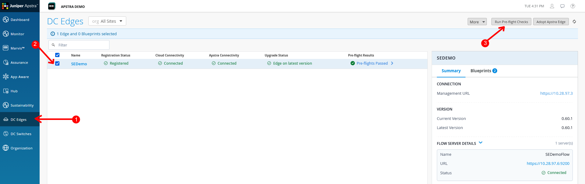Sort by Name column header
Image resolution: width=585 pixels, height=184 pixels.
(x=76, y=55)
